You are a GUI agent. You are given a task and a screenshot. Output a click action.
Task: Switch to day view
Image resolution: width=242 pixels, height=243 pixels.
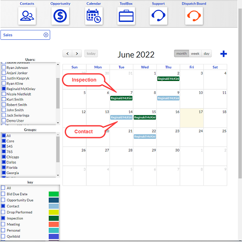coord(207,54)
